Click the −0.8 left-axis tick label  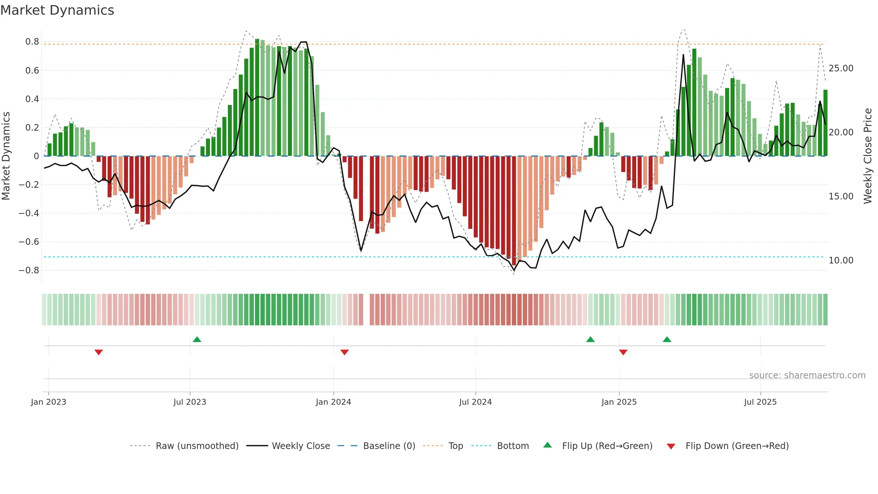29,270
